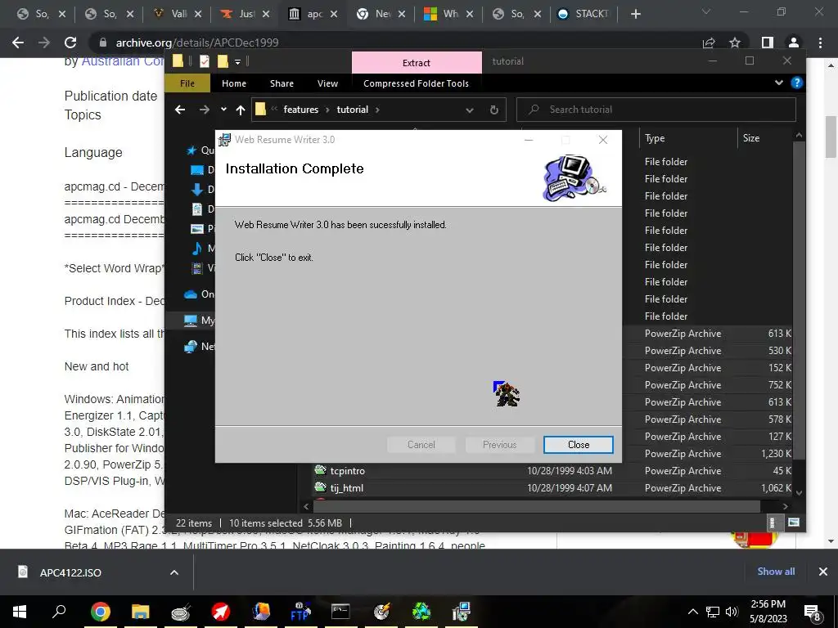Select OneDrive cloud icon in navigation pane
838x628 pixels.
[190, 294]
